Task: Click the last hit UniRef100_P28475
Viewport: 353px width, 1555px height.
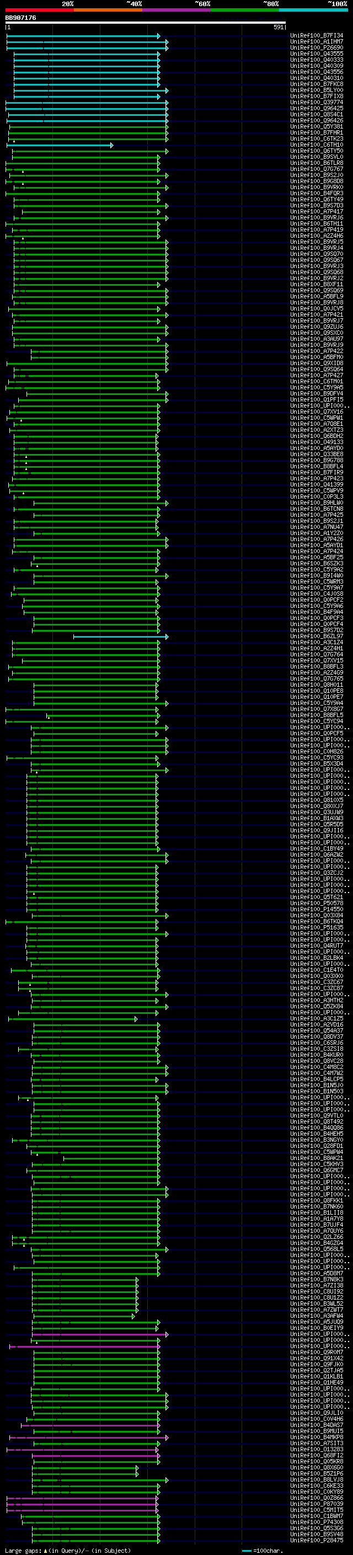Action: [x=317, y=1540]
